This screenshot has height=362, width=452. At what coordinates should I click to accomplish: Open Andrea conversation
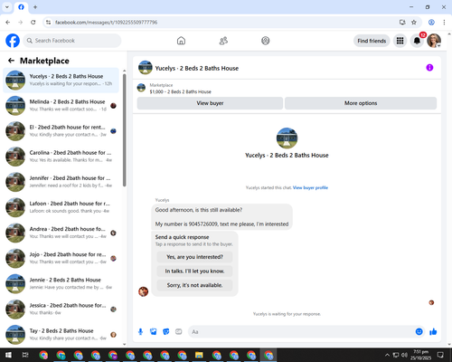click(61, 233)
